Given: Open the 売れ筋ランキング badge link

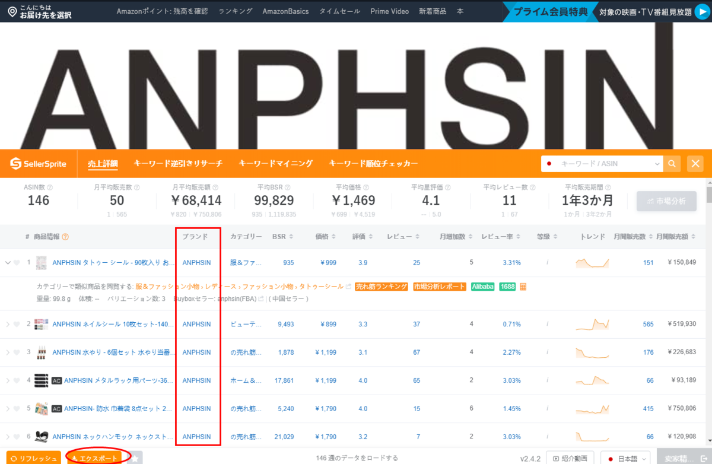Looking at the screenshot, I should coord(382,287).
